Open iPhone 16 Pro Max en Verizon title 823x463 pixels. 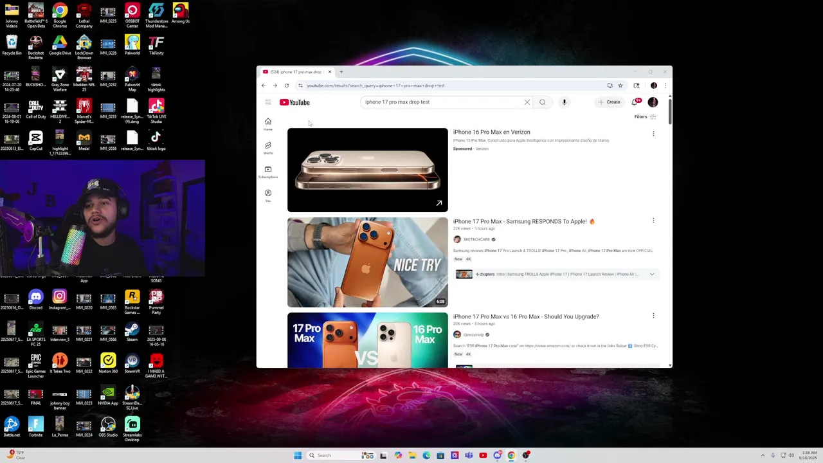coord(492,132)
